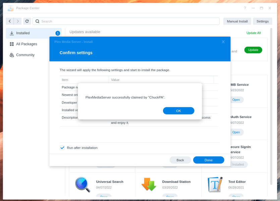This screenshot has height=201, width=280.
Task: Click the PlexMediaServer successfully claimed message
Action: tap(125, 97)
